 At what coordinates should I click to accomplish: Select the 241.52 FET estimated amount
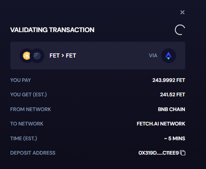tap(172, 94)
